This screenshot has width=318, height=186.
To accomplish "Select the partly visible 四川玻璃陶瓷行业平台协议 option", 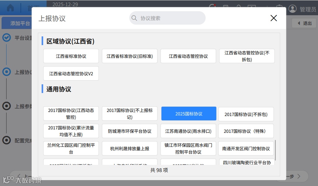I will pos(247,162).
